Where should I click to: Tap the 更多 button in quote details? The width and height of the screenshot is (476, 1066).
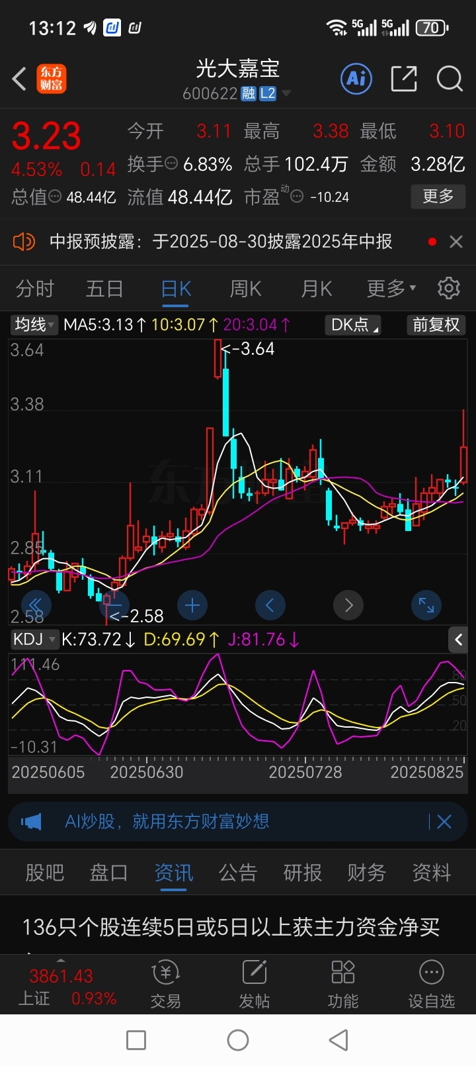click(x=438, y=197)
